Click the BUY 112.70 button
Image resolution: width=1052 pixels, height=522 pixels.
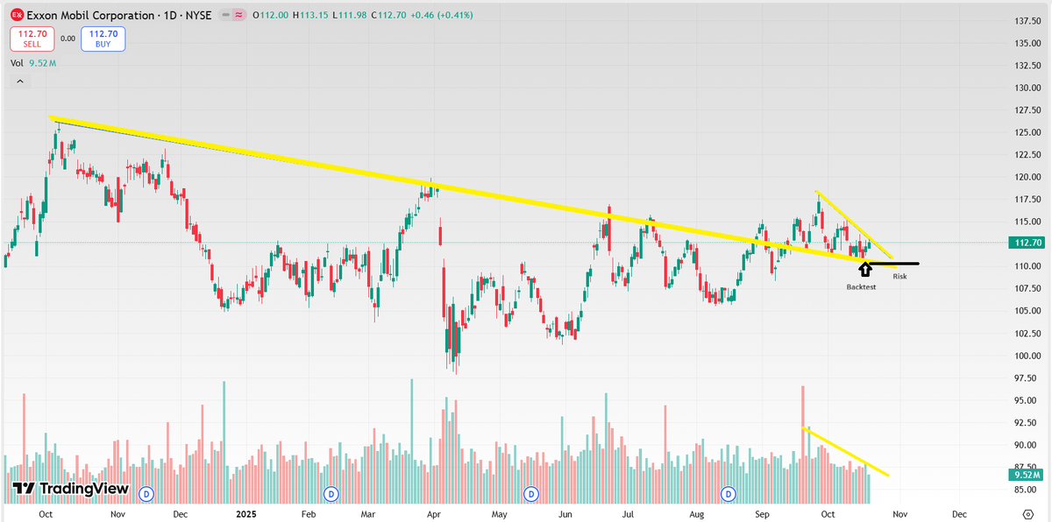click(103, 39)
